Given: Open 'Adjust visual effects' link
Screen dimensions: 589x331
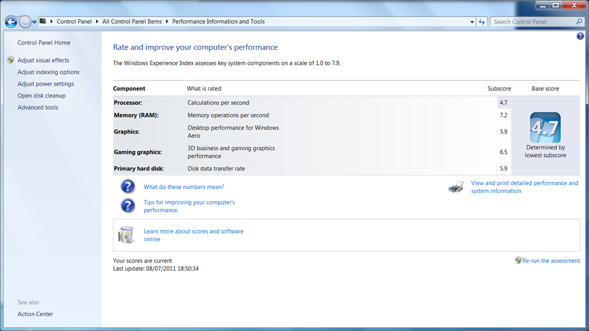Looking at the screenshot, I should (x=43, y=60).
